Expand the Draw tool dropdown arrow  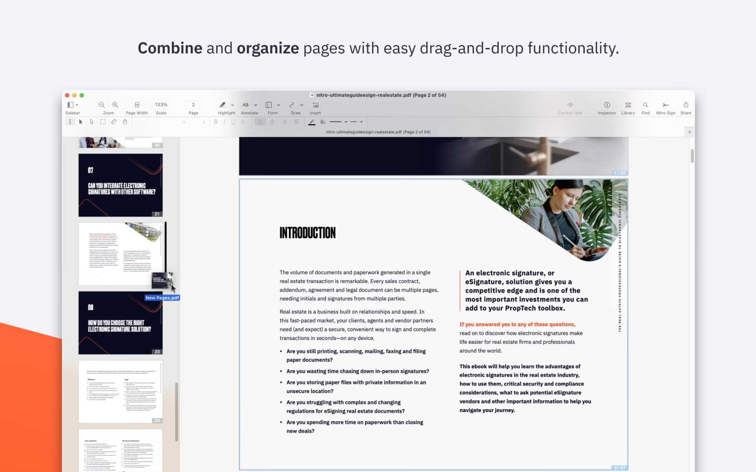pos(302,105)
